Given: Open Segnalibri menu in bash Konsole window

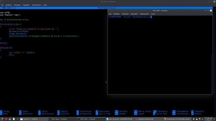Looking at the screenshot, I should pyautogui.click(x=134, y=14).
